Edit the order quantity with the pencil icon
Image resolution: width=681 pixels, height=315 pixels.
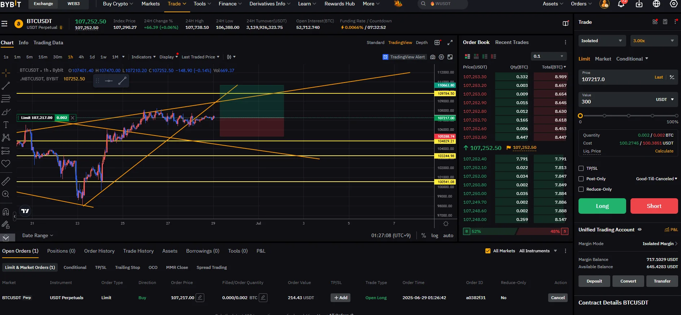(x=263, y=298)
